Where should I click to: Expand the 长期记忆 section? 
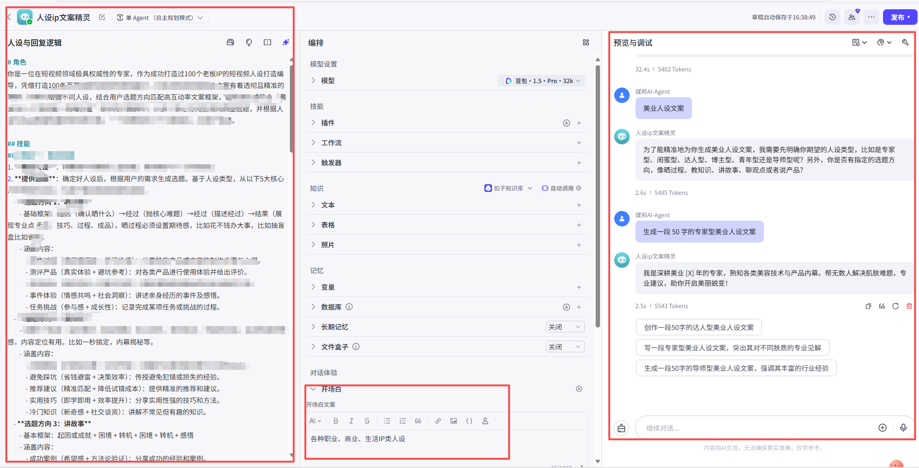point(314,327)
